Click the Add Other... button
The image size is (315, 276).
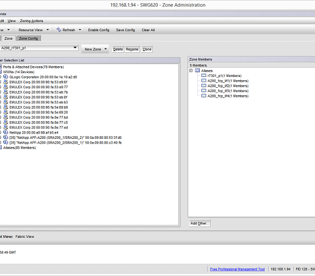click(x=200, y=223)
